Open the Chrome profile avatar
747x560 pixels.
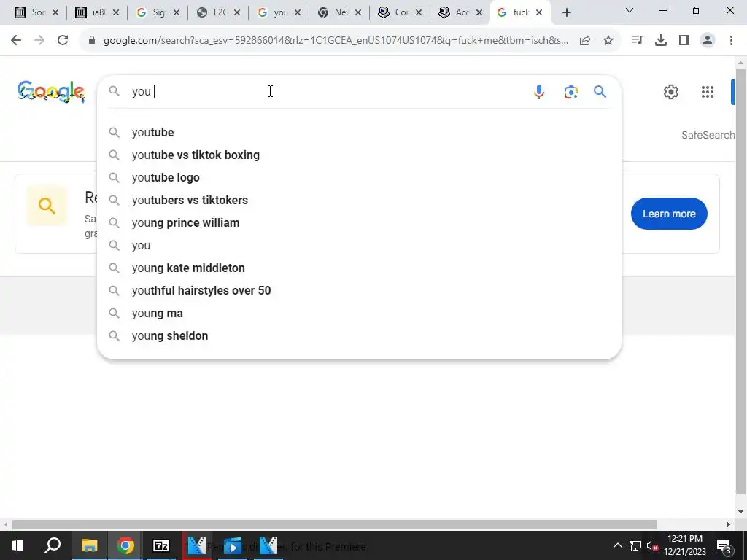[708, 41]
